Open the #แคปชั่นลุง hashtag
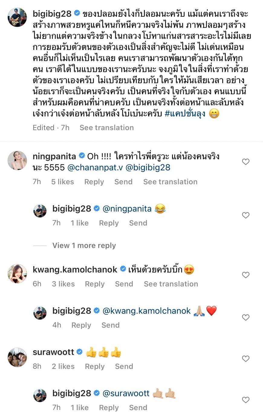 (x=185, y=114)
